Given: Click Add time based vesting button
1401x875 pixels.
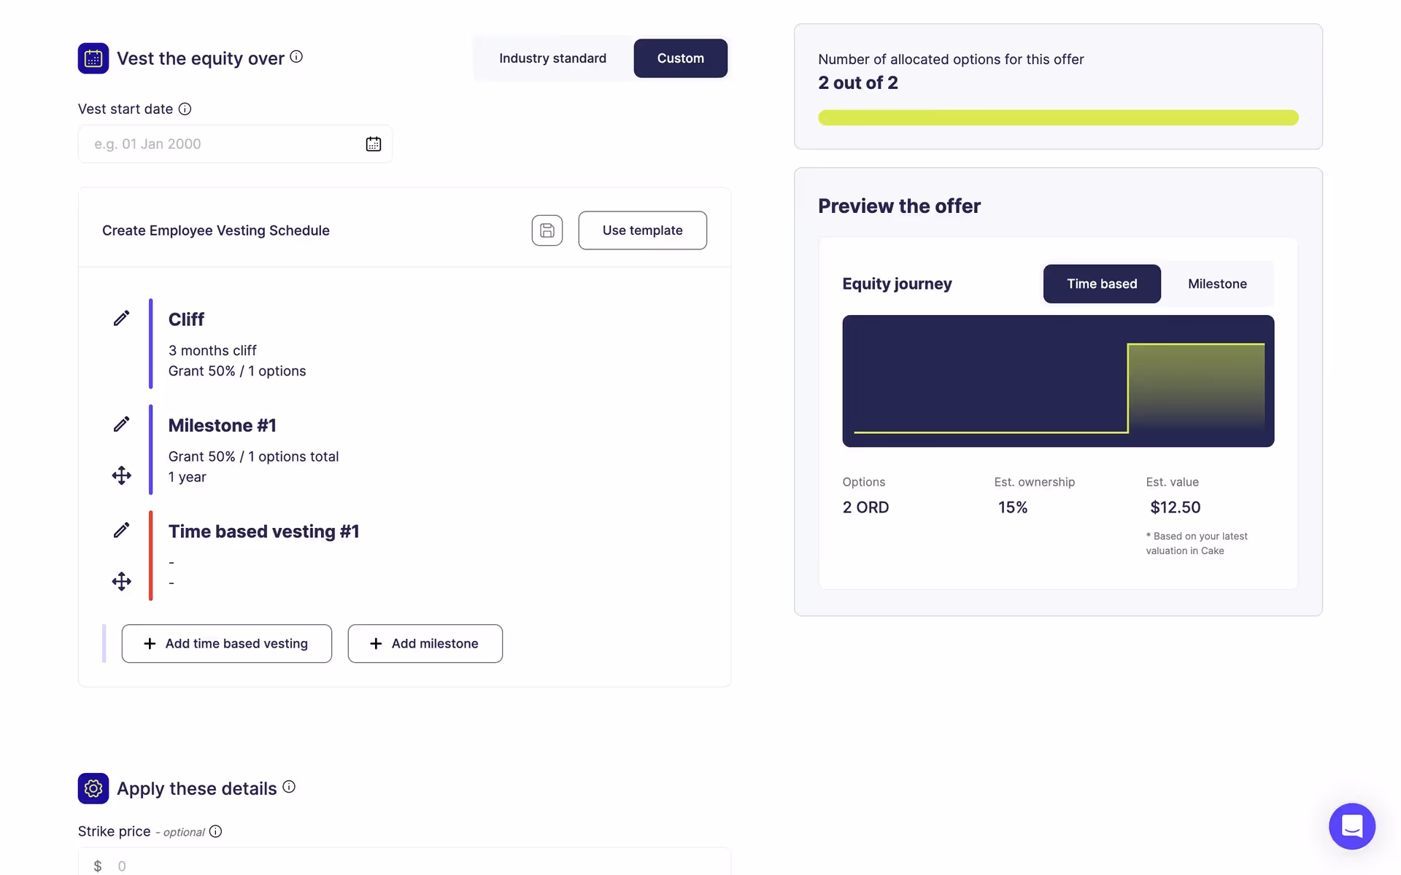Looking at the screenshot, I should point(226,643).
